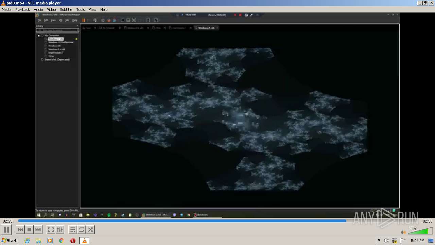This screenshot has width=435, height=245.
Task: Select Windows 98 tree item in video
Action: pyautogui.click(x=54, y=46)
